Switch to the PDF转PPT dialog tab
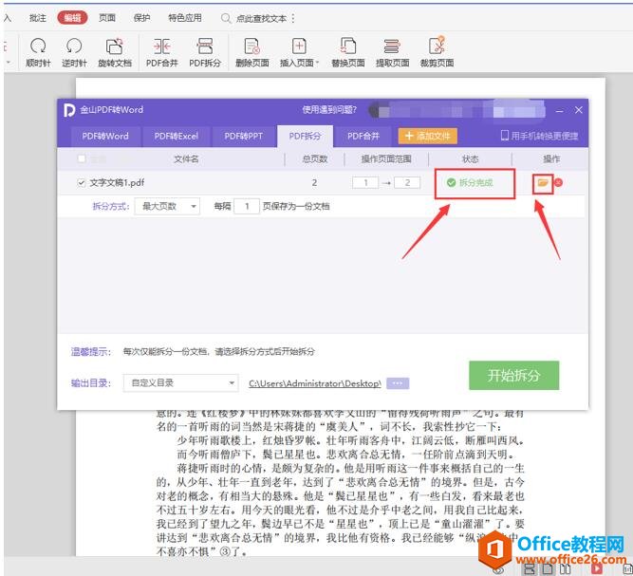Image resolution: width=633 pixels, height=576 pixels. click(x=244, y=137)
